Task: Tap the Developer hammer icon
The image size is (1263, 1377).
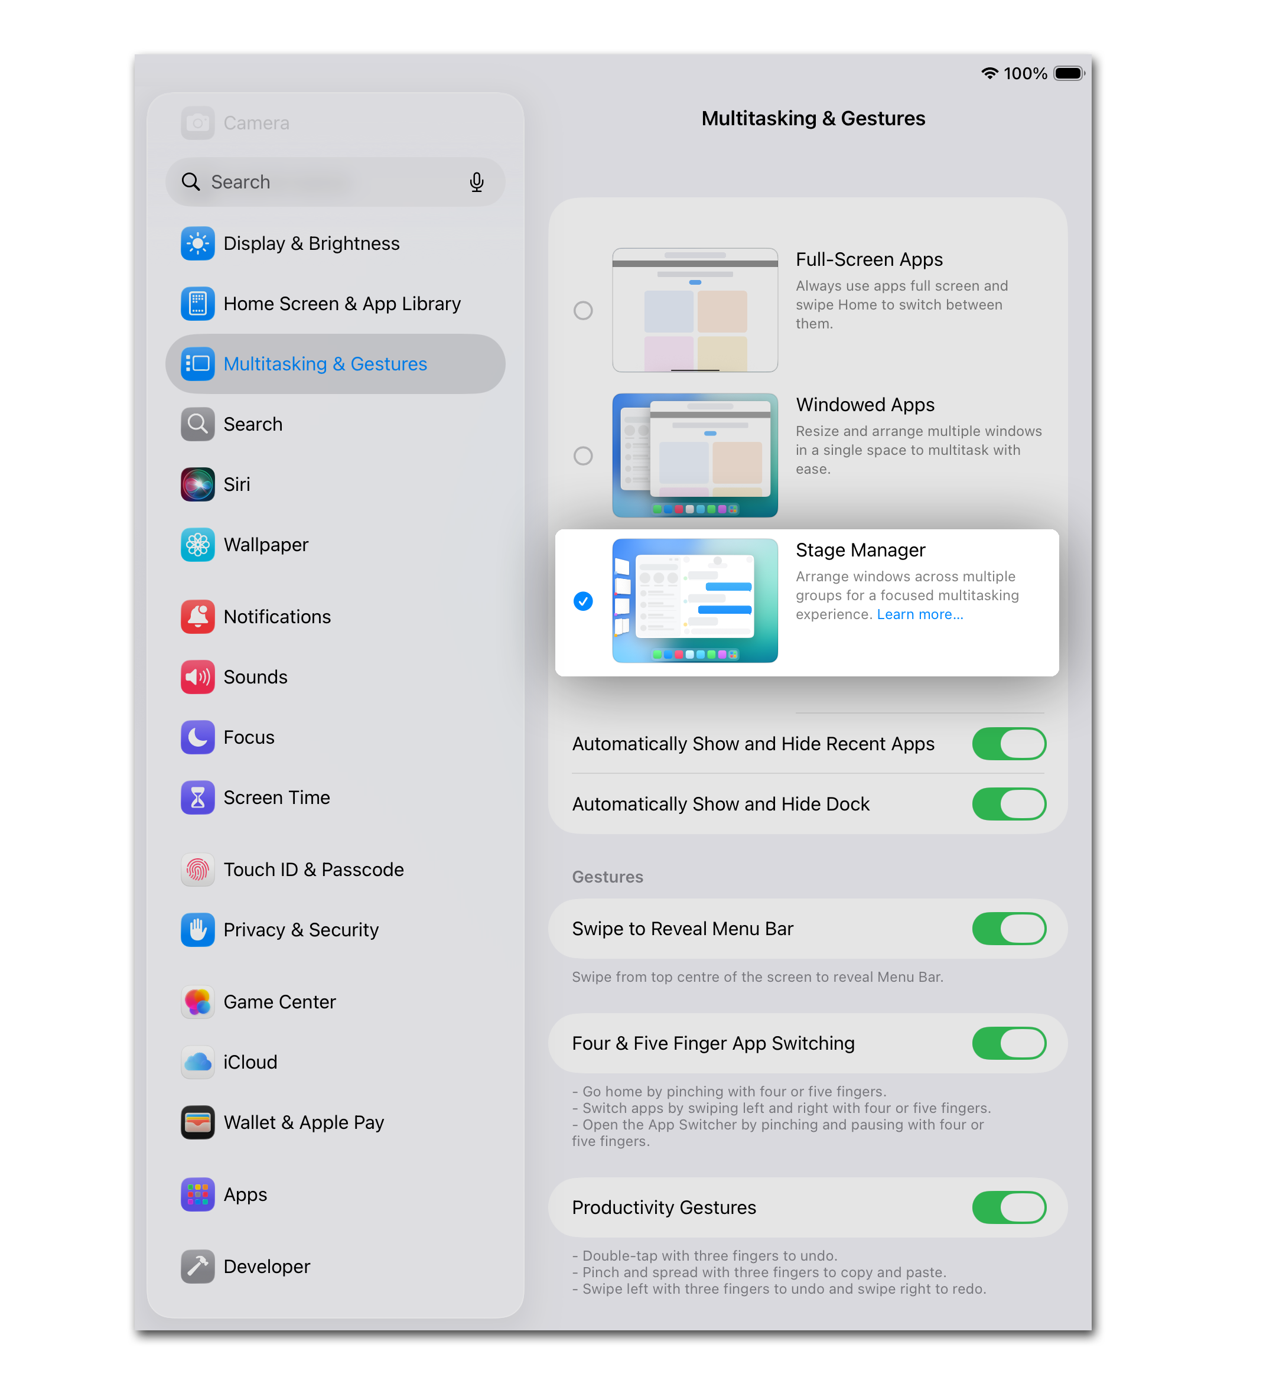Action: coord(197,1267)
